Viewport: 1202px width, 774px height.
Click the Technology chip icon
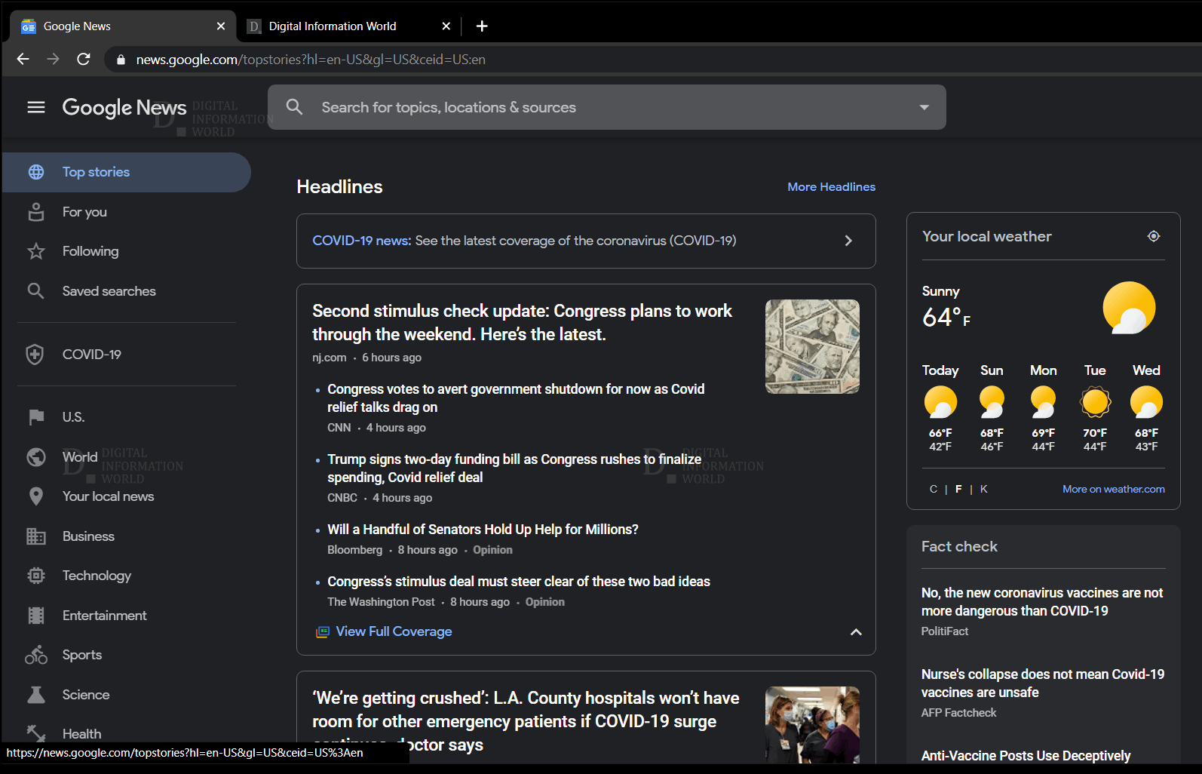click(x=36, y=576)
